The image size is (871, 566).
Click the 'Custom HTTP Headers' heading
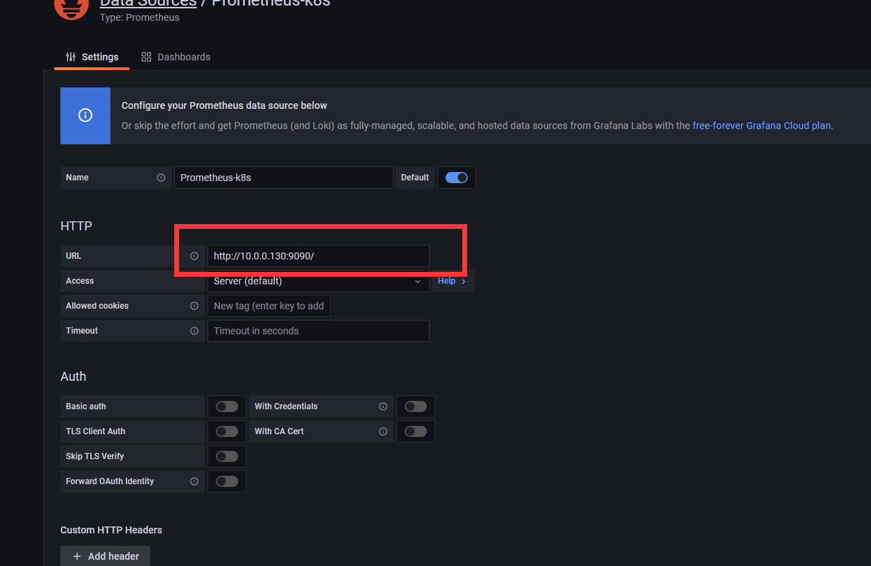pos(111,530)
